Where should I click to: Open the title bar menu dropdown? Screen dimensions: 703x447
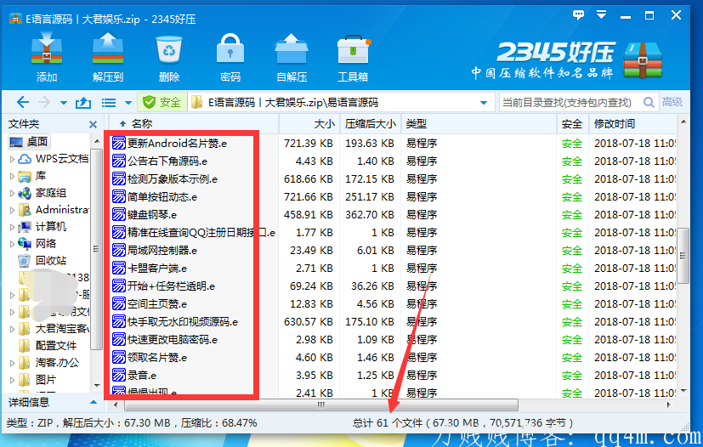tap(601, 14)
